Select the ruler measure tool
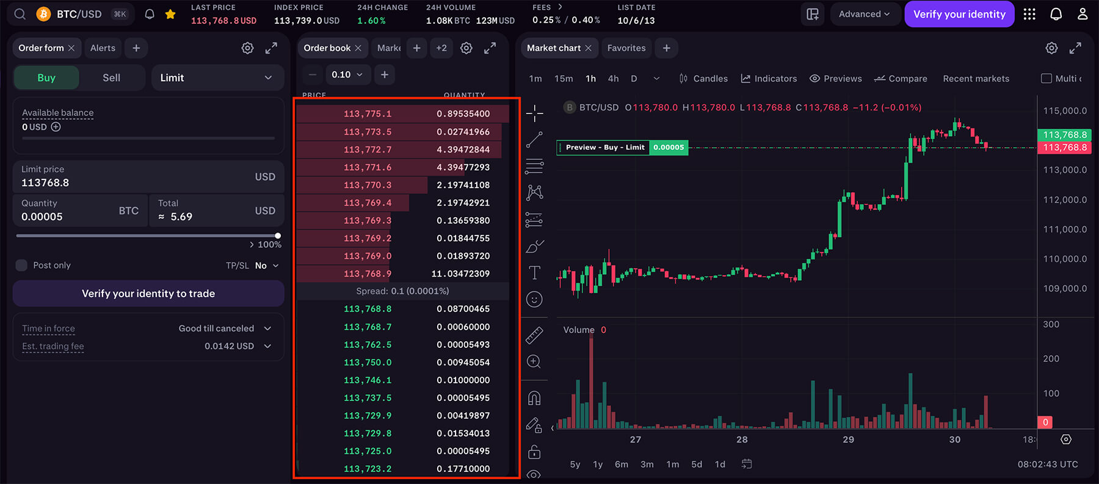The height and width of the screenshot is (484, 1099). pos(534,335)
